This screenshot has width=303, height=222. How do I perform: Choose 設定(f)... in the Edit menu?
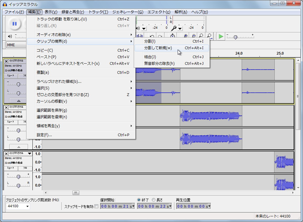click(81, 135)
